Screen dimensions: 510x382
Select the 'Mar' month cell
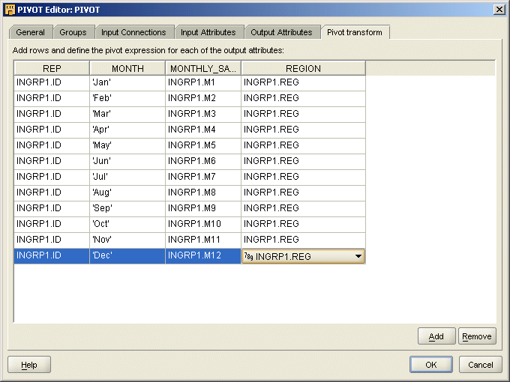pos(127,115)
